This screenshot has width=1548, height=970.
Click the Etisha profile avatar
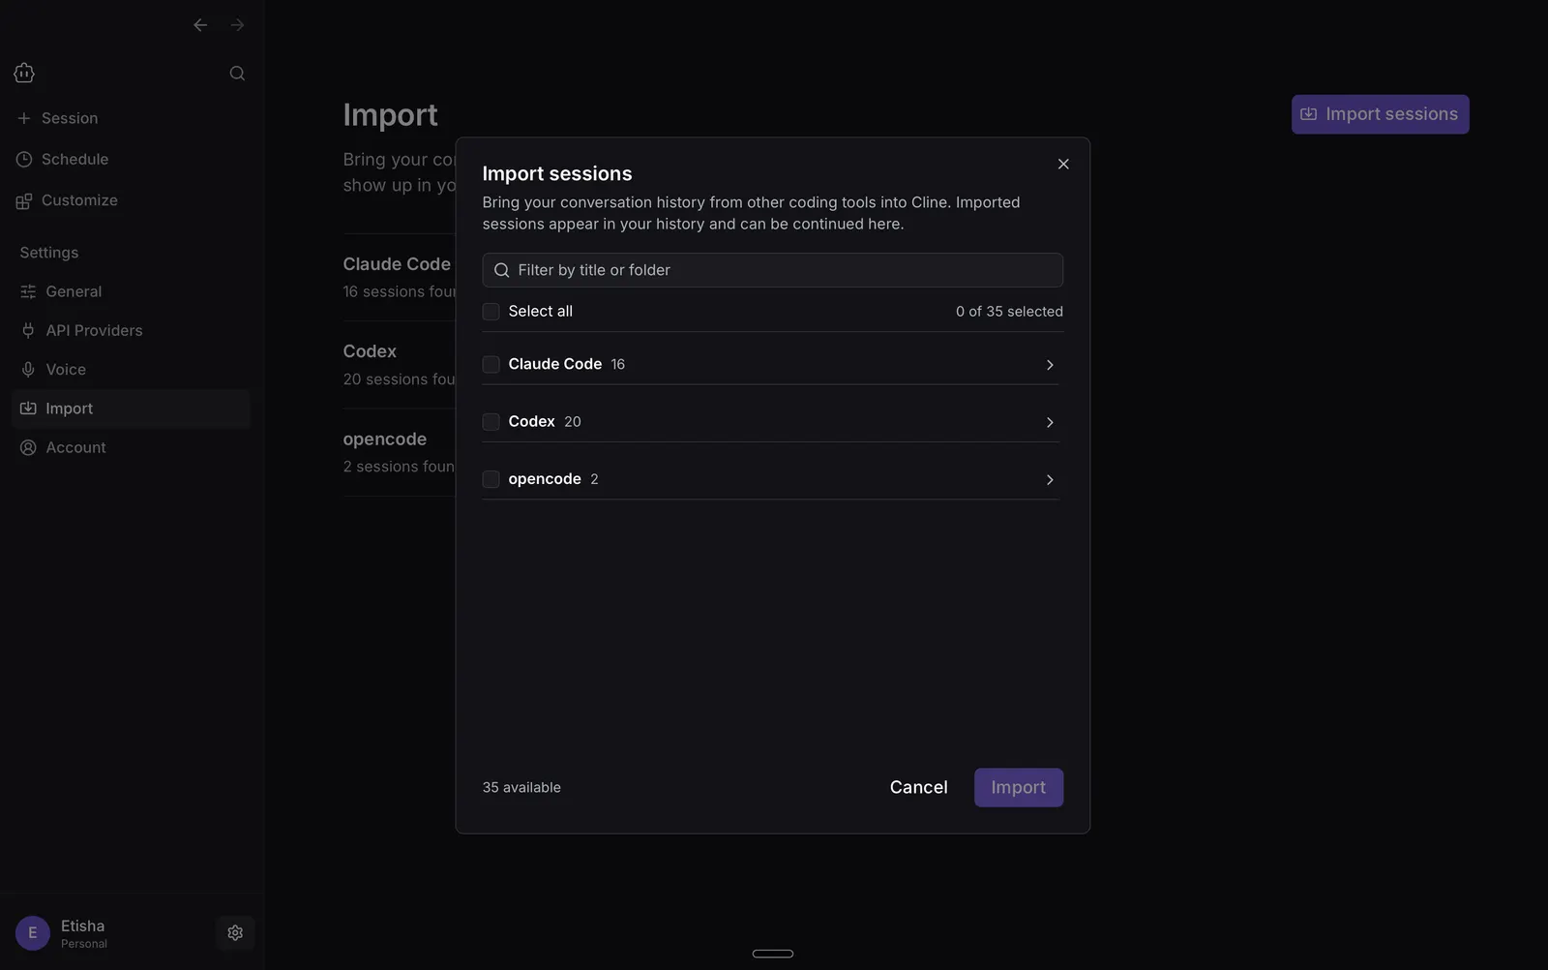click(32, 933)
